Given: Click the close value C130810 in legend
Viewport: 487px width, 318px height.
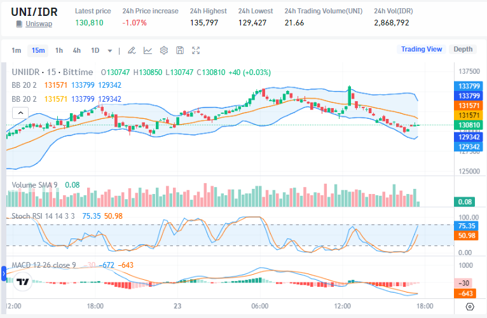Looking at the screenshot, I should tap(211, 73).
